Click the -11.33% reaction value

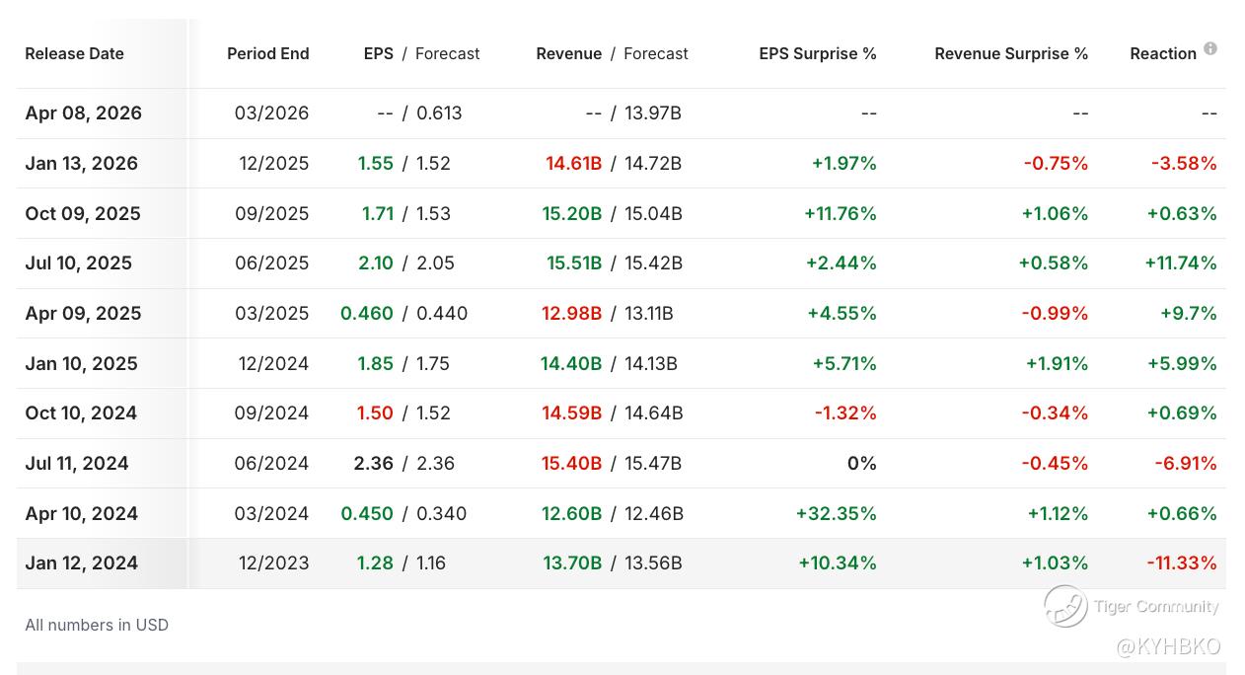[x=1181, y=563]
